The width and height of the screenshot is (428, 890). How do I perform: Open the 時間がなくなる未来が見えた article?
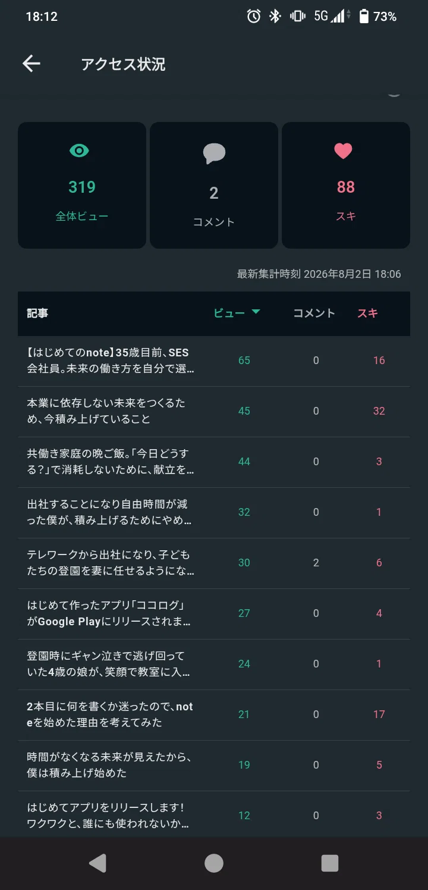pyautogui.click(x=214, y=766)
